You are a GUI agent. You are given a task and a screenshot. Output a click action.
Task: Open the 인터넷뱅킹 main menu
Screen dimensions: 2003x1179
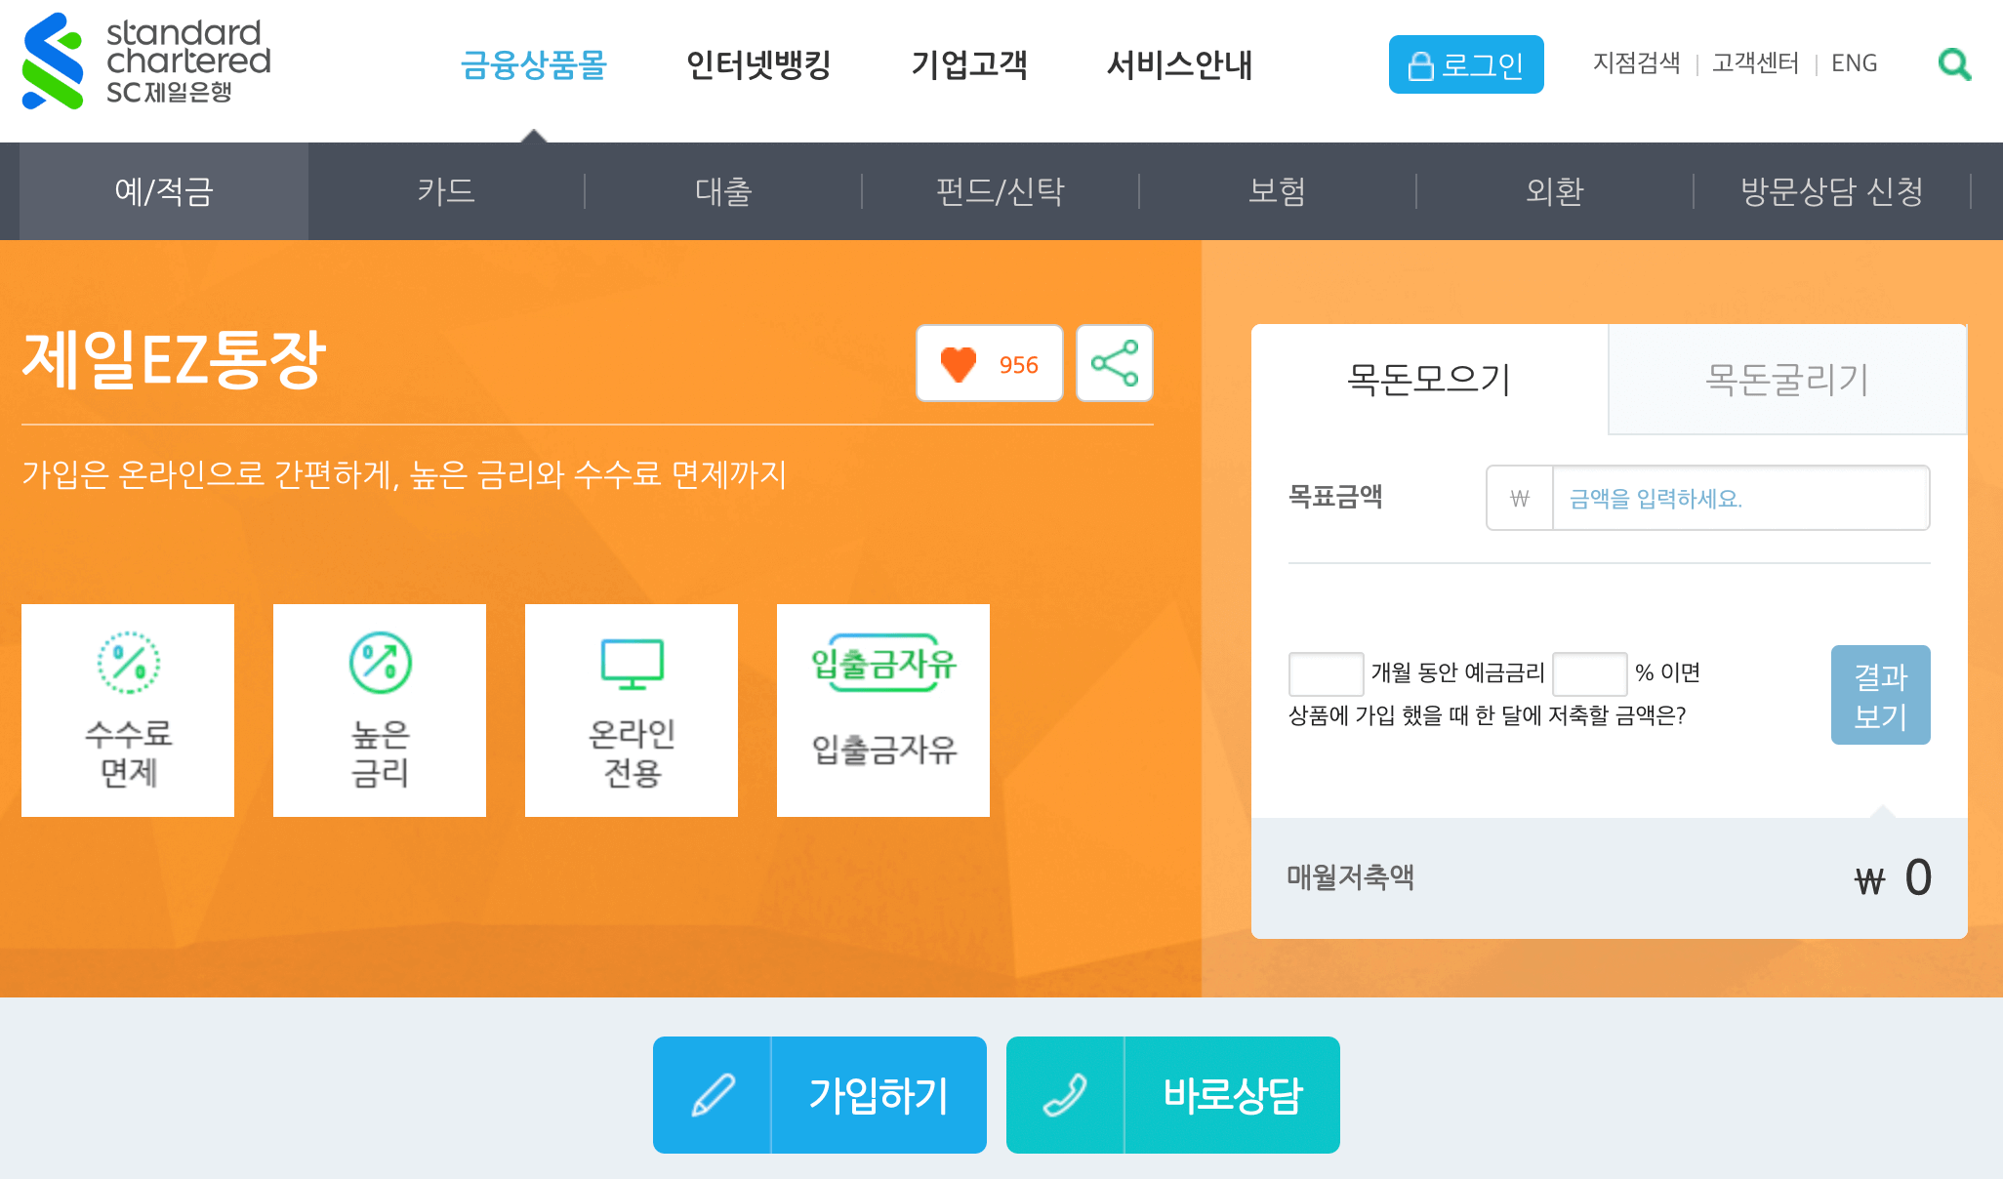[x=758, y=64]
